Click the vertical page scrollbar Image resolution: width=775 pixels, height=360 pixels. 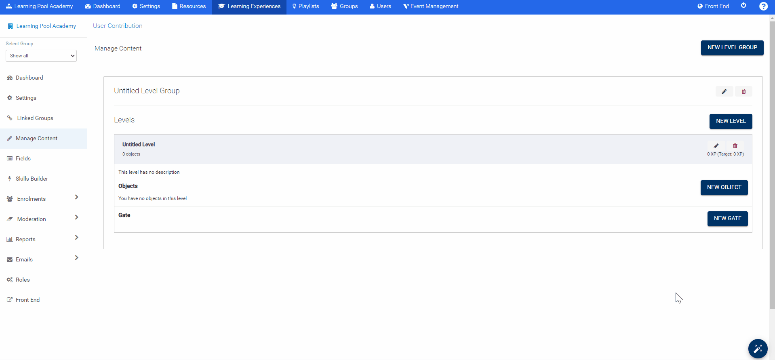[x=772, y=162]
